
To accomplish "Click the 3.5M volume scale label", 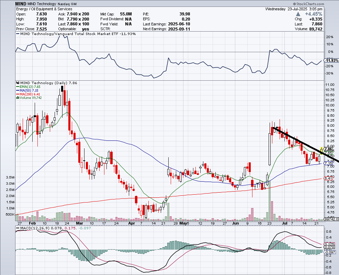I will [10, 177].
